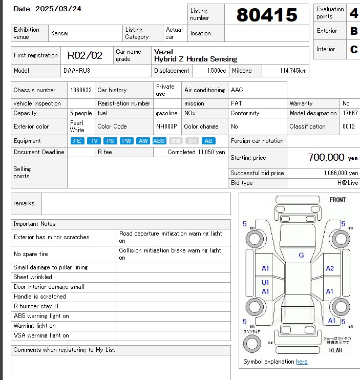Select listing number 80415
The width and height of the screenshot is (360, 380).
(x=267, y=15)
